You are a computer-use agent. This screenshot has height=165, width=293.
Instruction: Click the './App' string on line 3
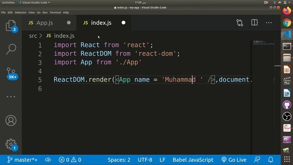tap(129, 62)
